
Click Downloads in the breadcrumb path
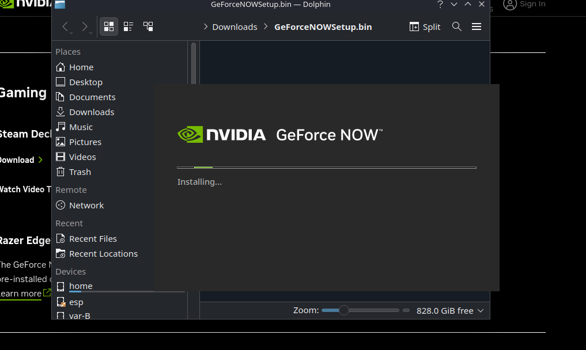(x=235, y=26)
